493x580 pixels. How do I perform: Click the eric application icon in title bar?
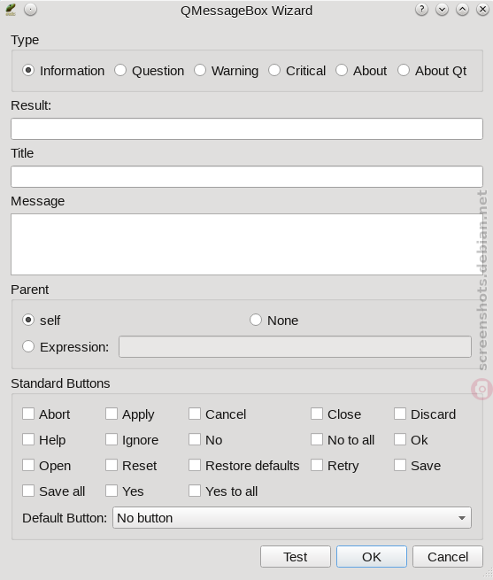pyautogui.click(x=11, y=10)
